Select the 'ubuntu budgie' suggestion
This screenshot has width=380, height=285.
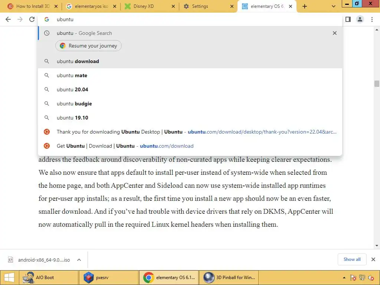point(190,104)
